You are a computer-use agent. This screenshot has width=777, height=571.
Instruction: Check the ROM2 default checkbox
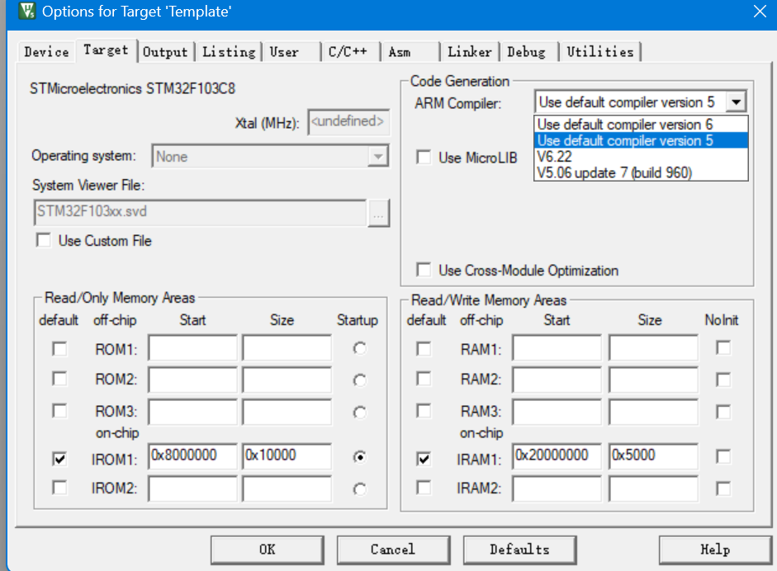point(59,380)
